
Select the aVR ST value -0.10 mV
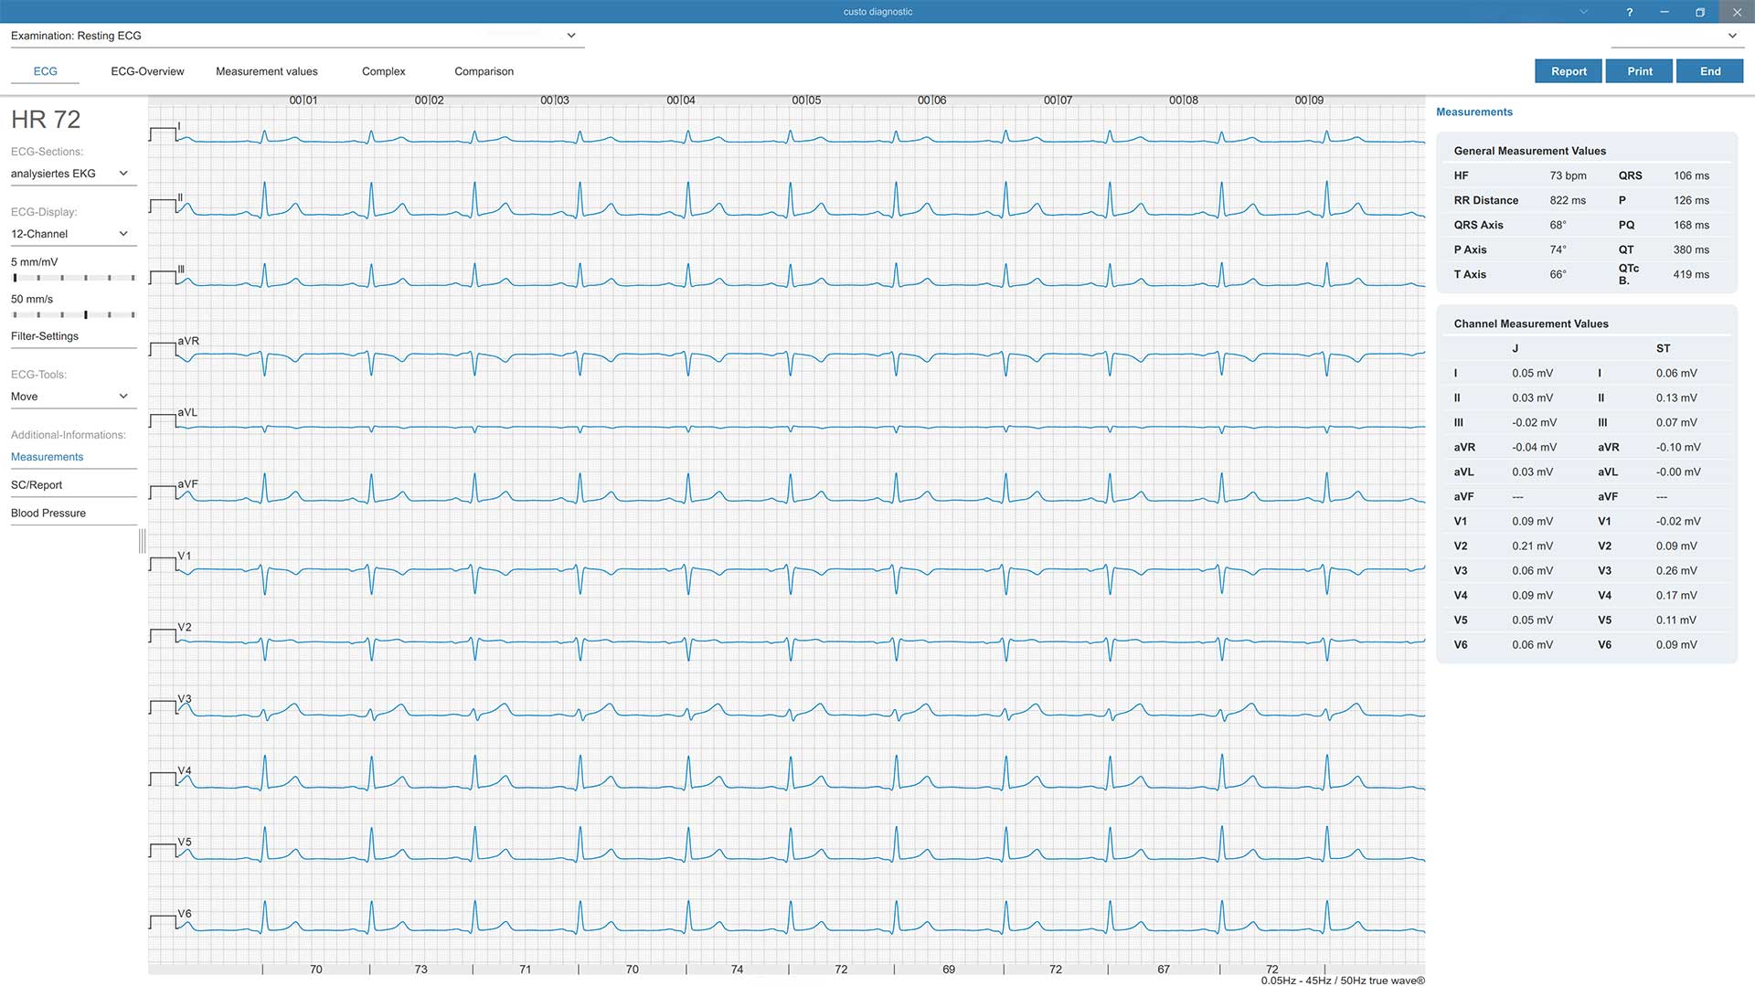point(1678,447)
